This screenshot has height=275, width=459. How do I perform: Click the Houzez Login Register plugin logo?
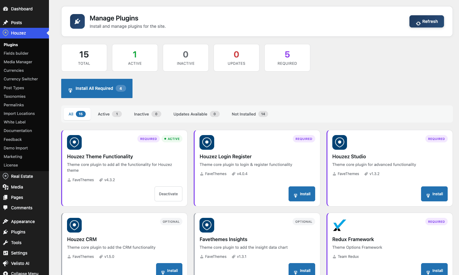click(x=207, y=142)
